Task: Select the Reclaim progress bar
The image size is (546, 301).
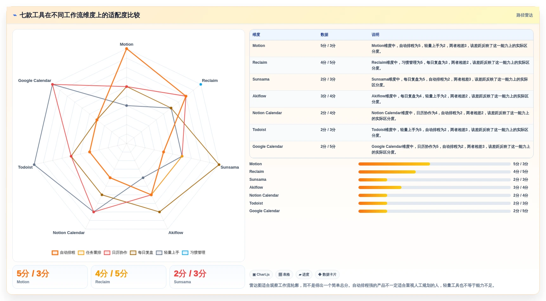Action: click(434, 172)
